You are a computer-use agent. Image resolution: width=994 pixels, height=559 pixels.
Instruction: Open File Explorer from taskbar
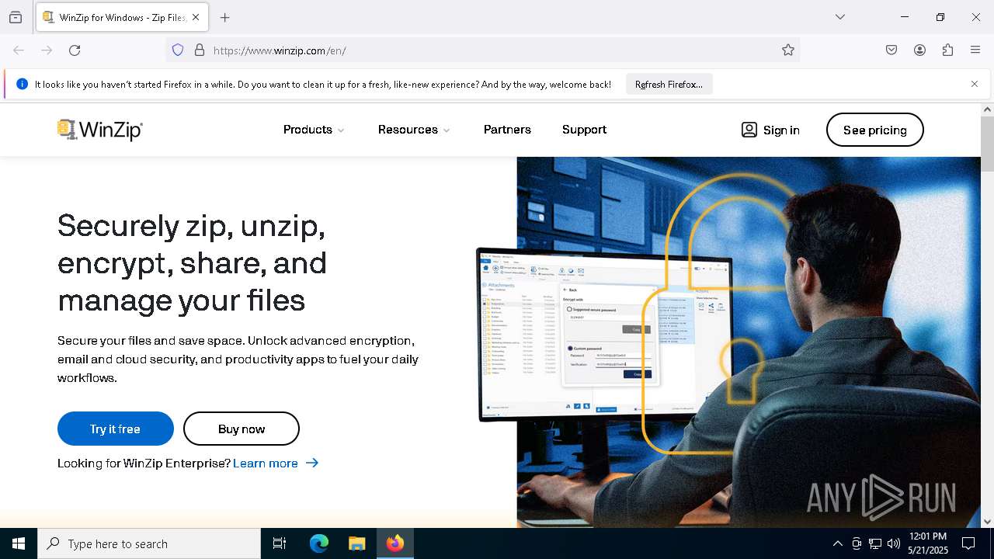[x=356, y=543]
